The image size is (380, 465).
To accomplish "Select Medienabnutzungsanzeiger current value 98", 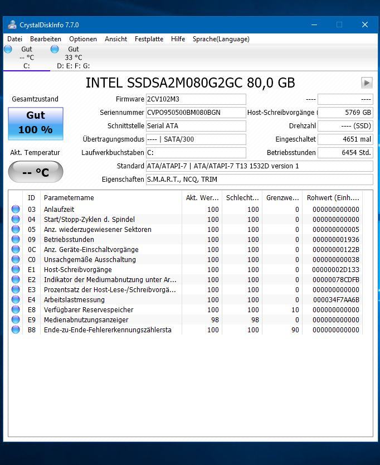I will pyautogui.click(x=215, y=320).
